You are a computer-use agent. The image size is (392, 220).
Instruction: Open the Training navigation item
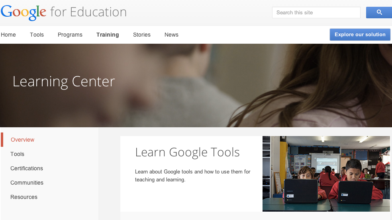coord(108,35)
